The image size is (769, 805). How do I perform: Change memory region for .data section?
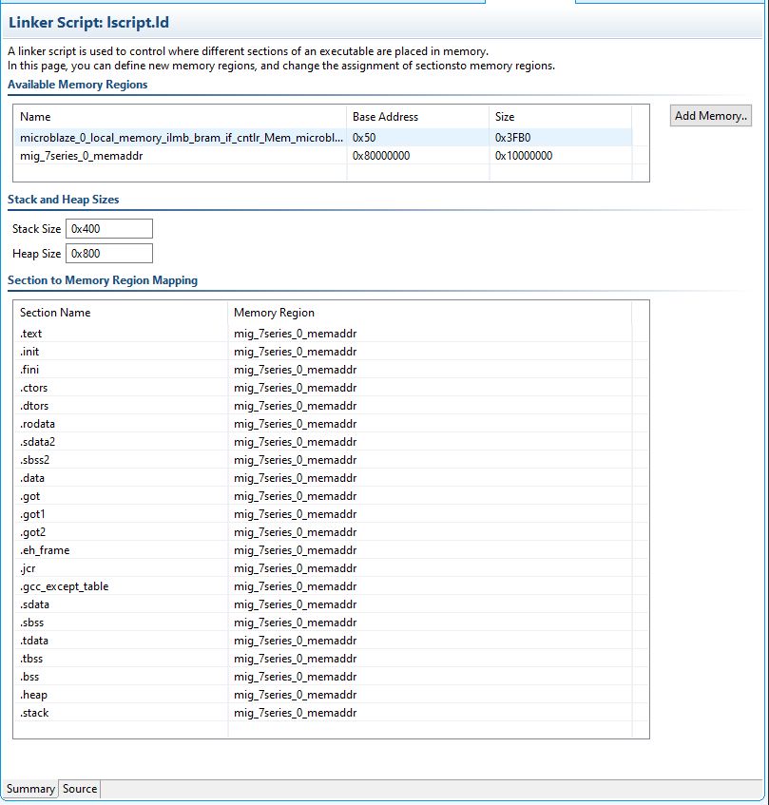click(x=296, y=478)
